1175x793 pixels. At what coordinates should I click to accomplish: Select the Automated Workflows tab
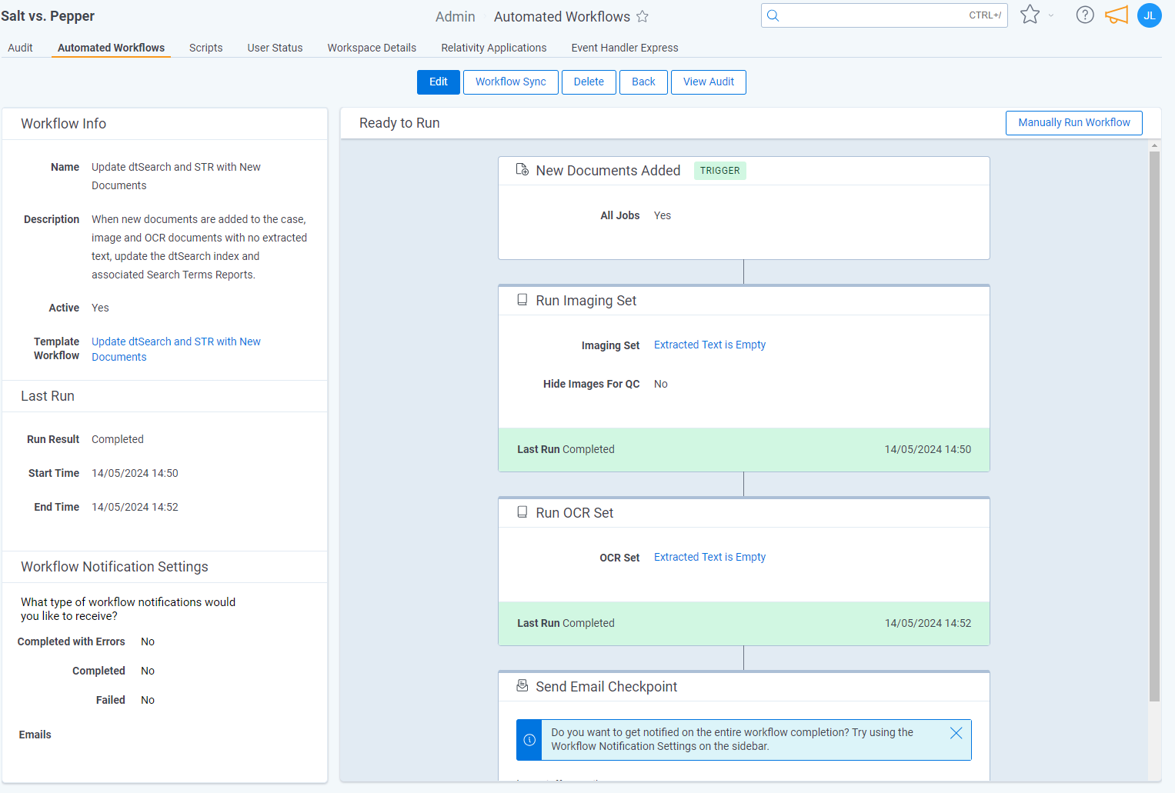coord(111,48)
